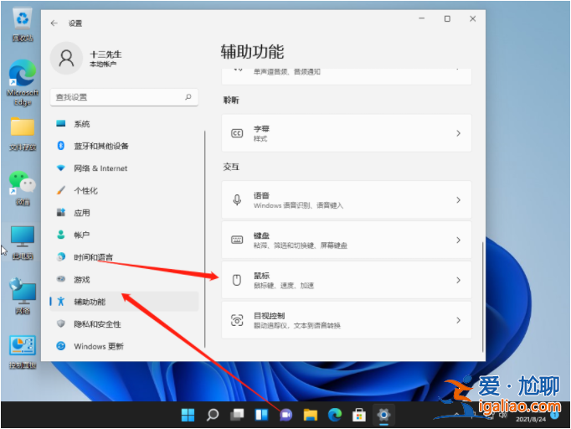The height and width of the screenshot is (429, 571).
Task: Focus the 查找设置 search field
Action: (124, 97)
